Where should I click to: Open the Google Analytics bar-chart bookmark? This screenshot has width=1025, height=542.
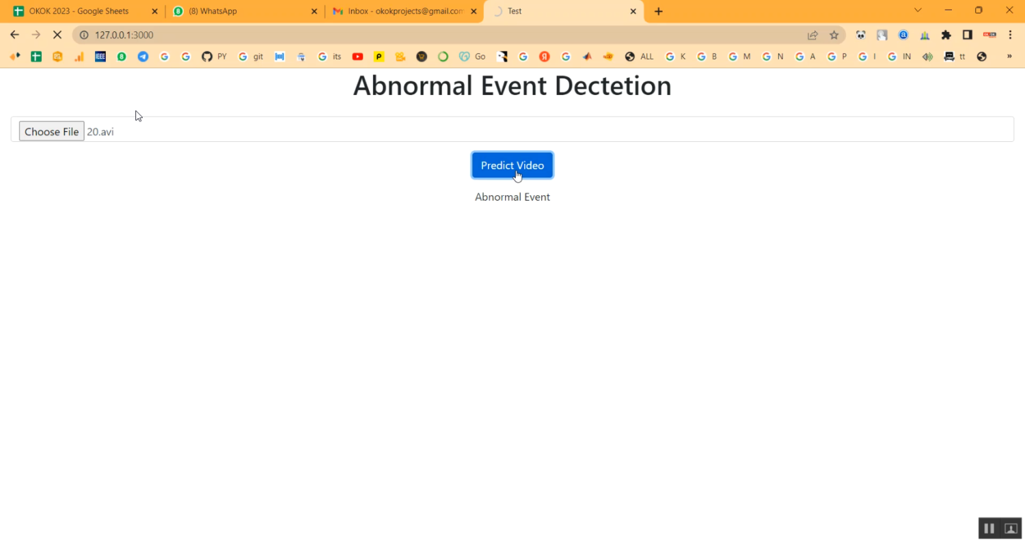click(79, 57)
